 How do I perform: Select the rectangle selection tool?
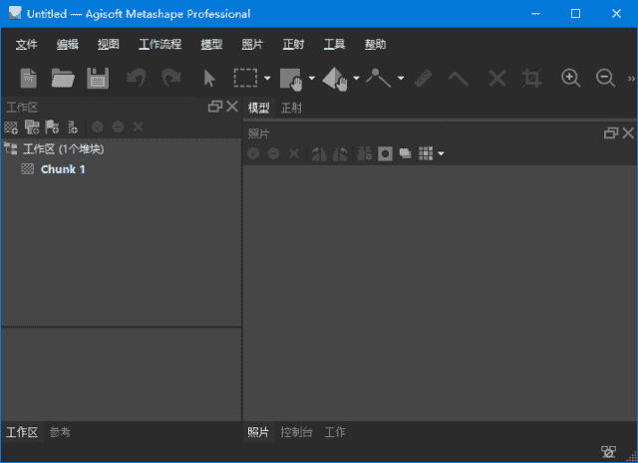pyautogui.click(x=245, y=78)
